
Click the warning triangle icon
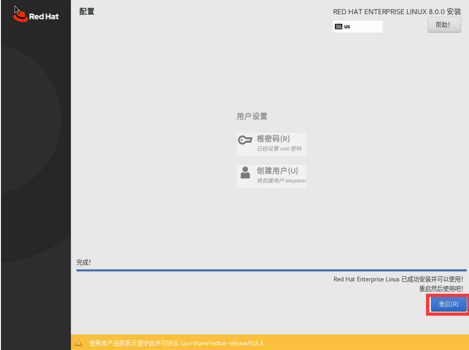coord(78,343)
